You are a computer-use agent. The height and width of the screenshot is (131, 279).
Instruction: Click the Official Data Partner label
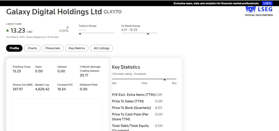coord(259,15)
